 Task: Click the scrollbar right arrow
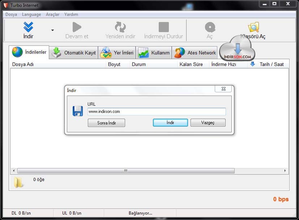(x=285, y=171)
